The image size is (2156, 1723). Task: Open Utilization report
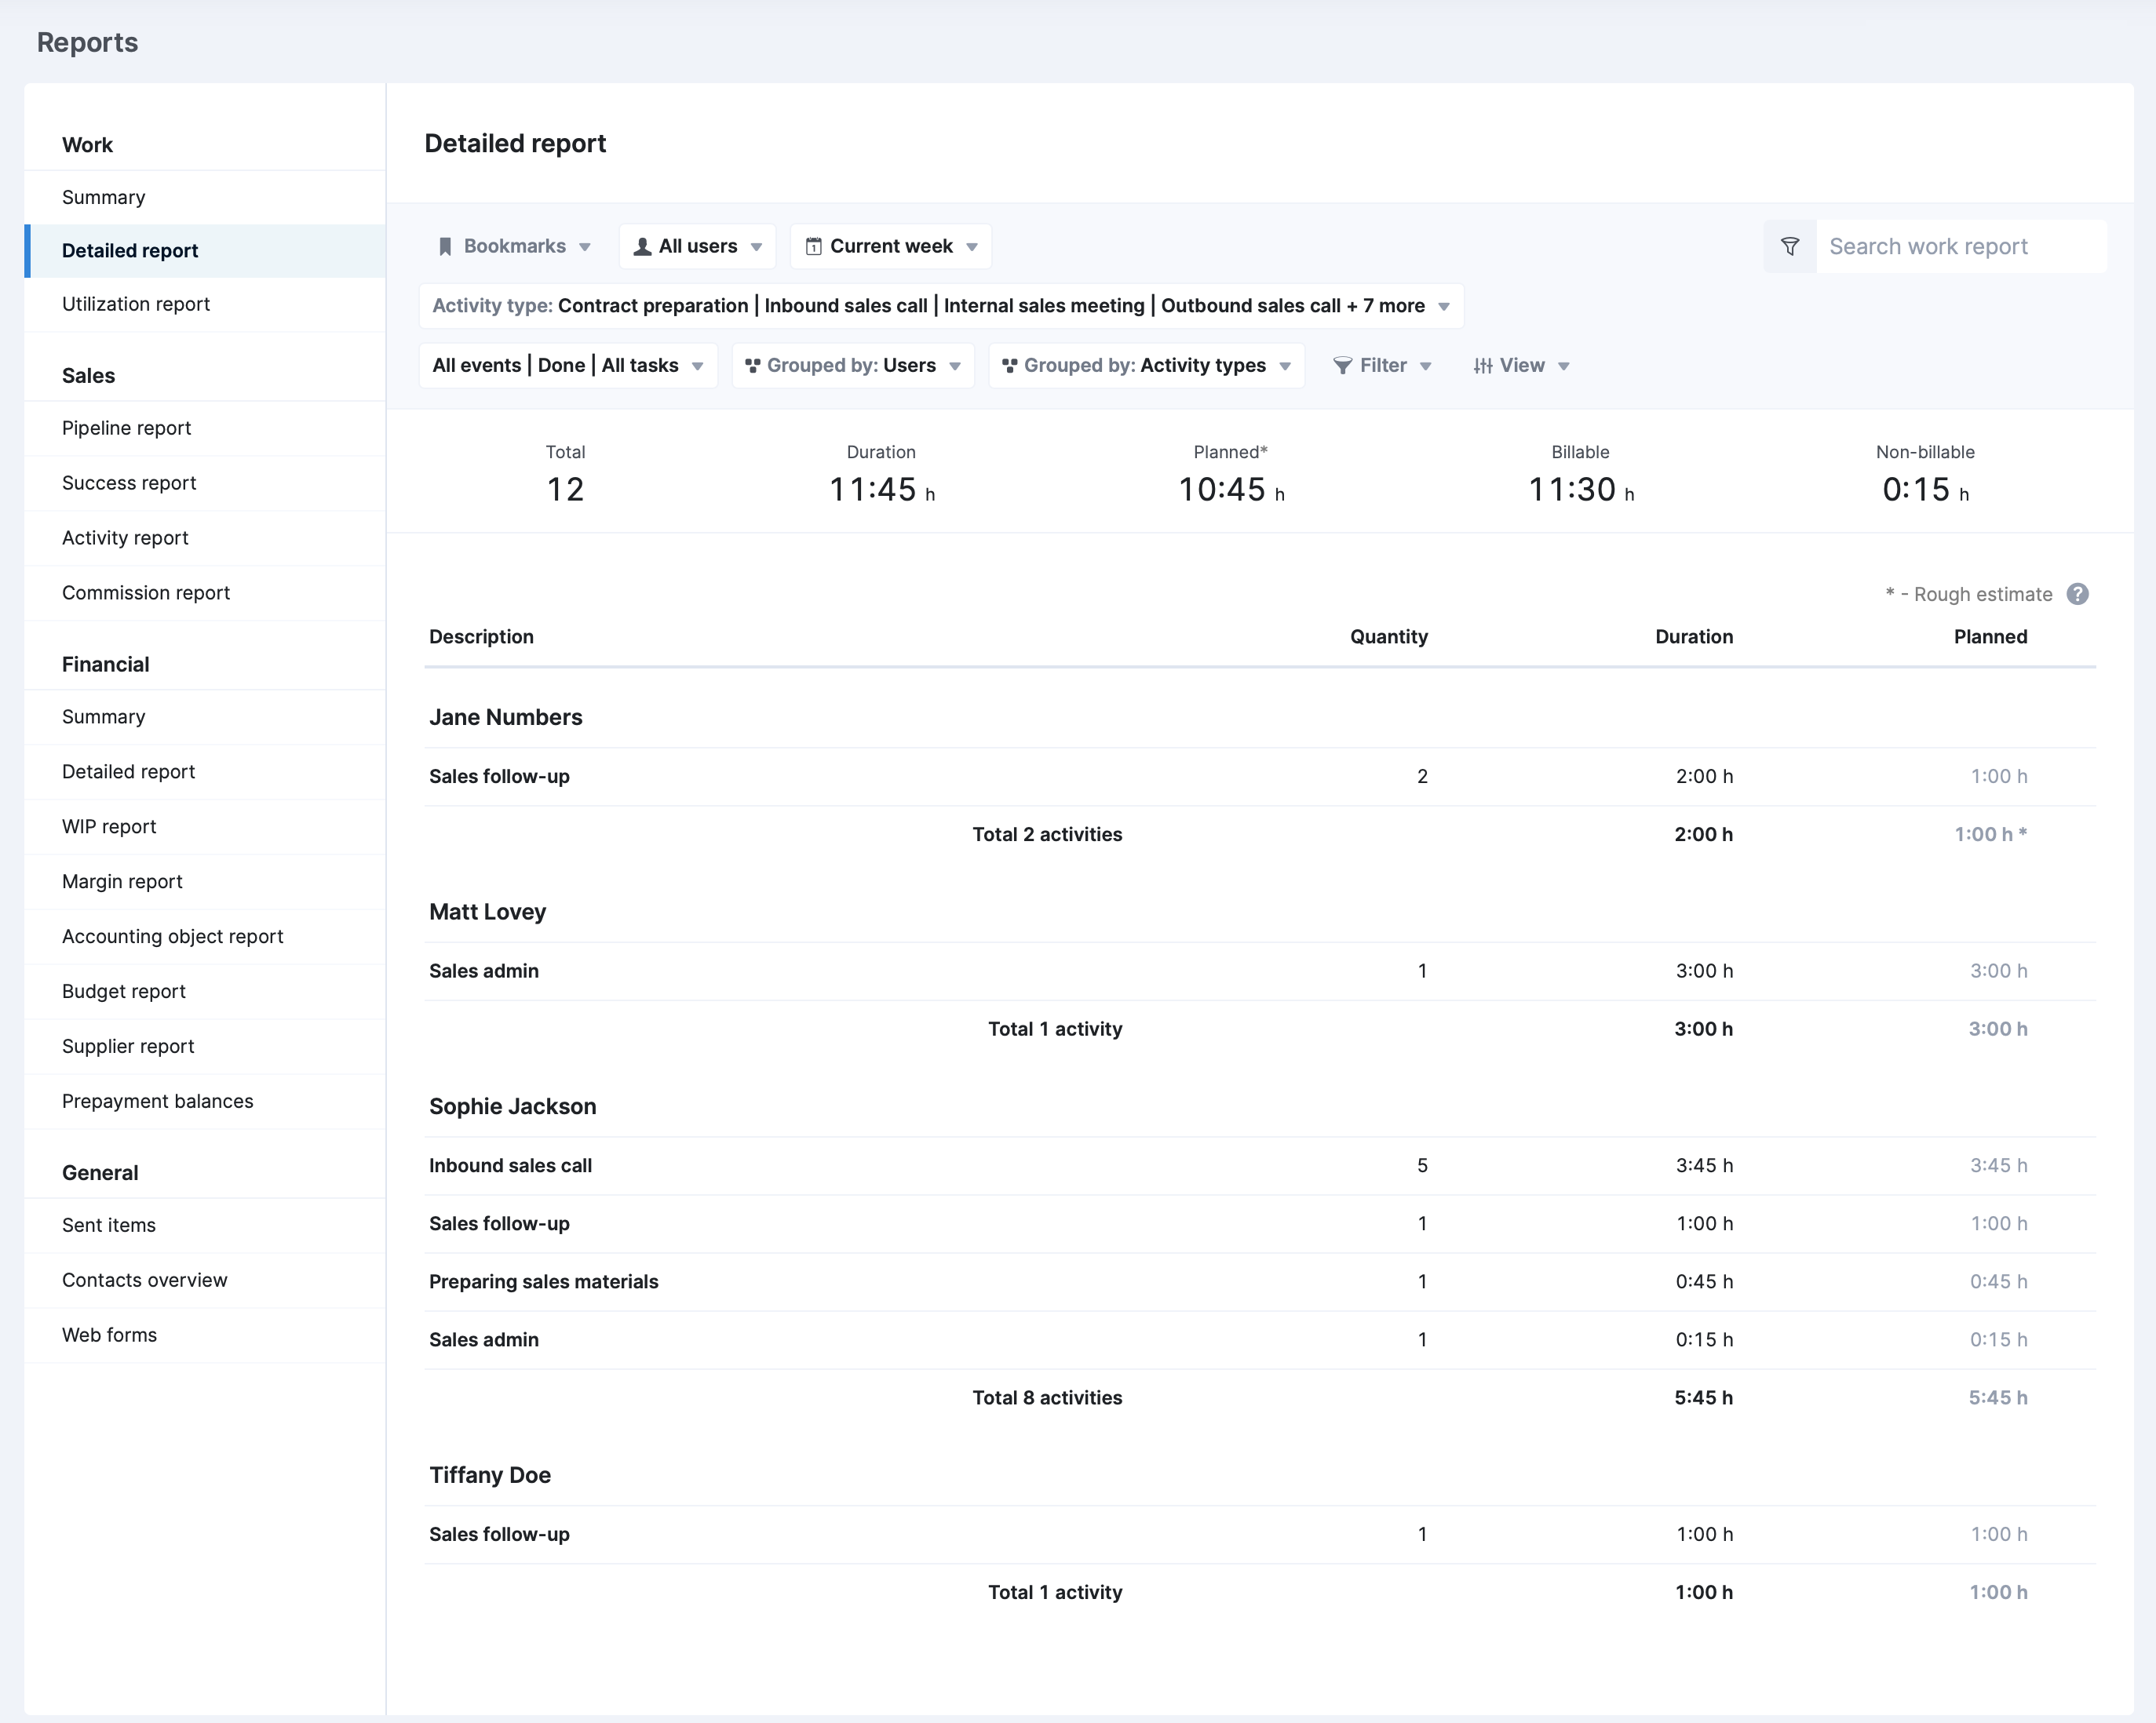pos(205,304)
